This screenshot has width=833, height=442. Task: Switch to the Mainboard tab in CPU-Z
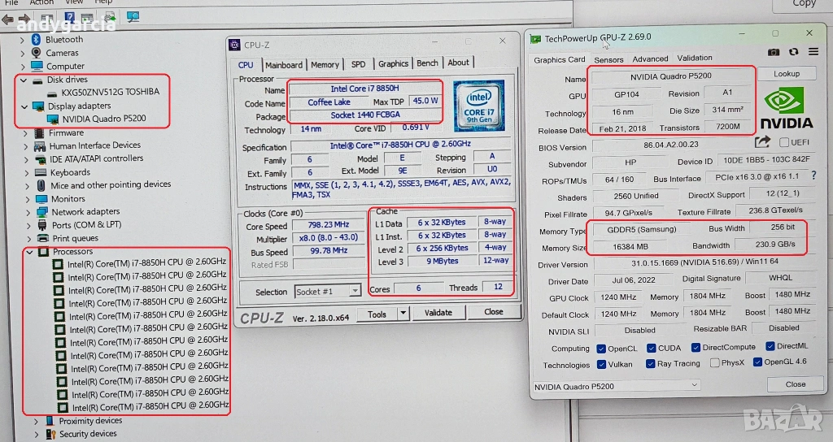(x=284, y=64)
